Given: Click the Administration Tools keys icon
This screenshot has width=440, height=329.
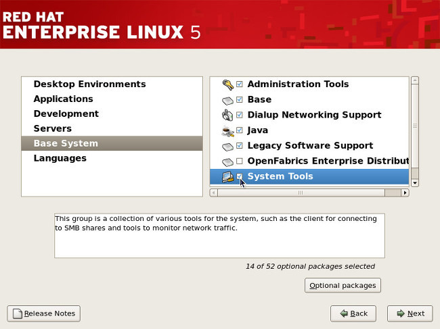Looking at the screenshot, I should (x=227, y=84).
